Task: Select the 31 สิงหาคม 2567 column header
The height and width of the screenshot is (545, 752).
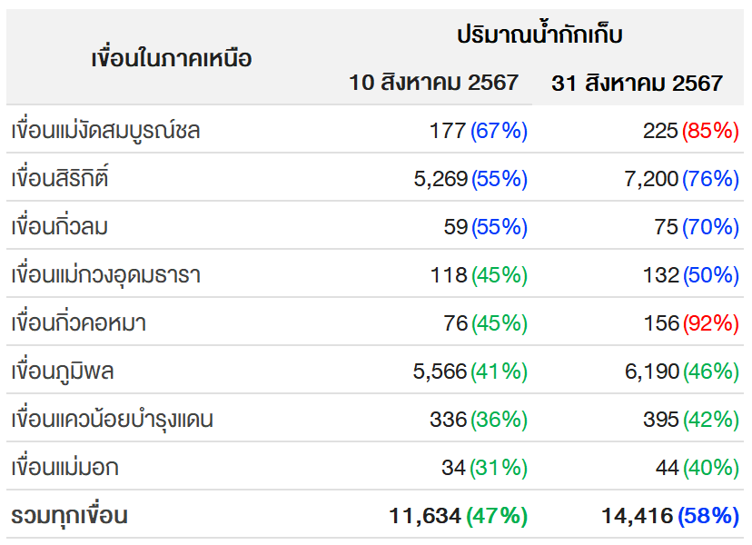Action: [637, 83]
